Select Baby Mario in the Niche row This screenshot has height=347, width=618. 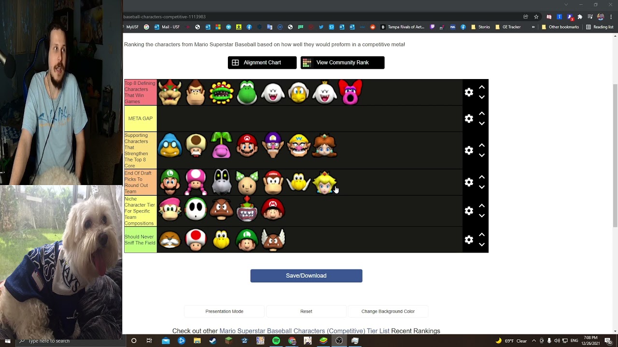(x=273, y=210)
